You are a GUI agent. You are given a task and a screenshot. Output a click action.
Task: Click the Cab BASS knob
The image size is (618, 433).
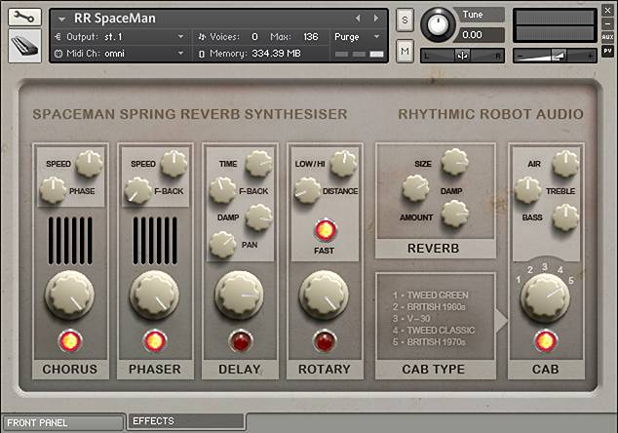coord(565,217)
